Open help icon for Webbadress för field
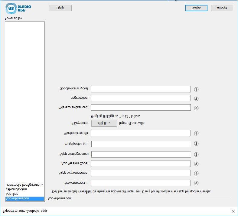This screenshot has width=238, height=216. [x=196, y=133]
